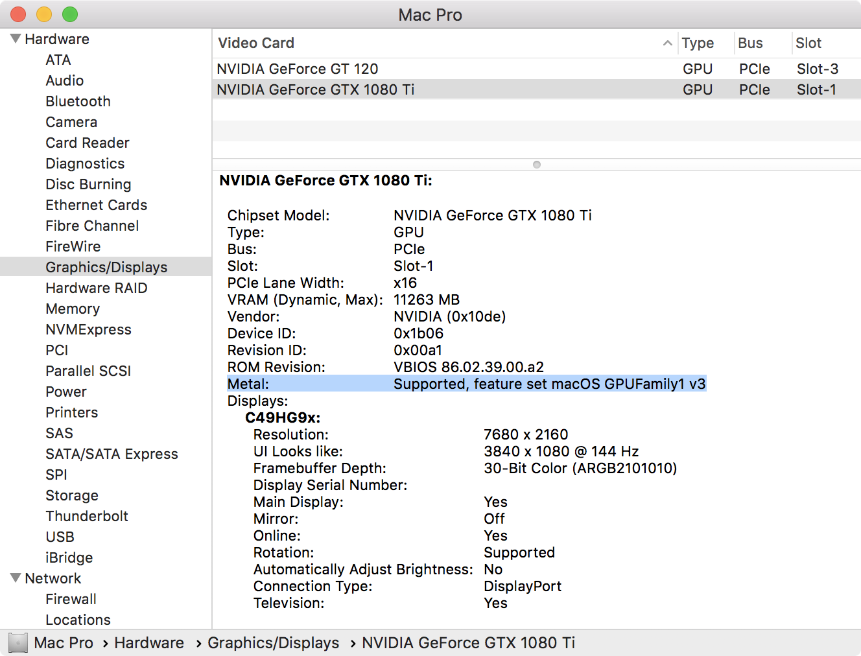861x656 pixels.
Task: Click the PCIe Lane Width value x16
Action: [x=405, y=283]
